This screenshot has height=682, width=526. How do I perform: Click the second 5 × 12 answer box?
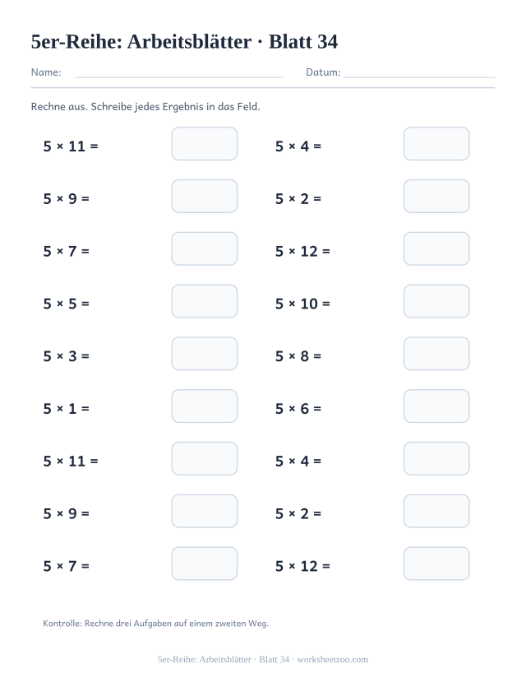click(x=436, y=564)
